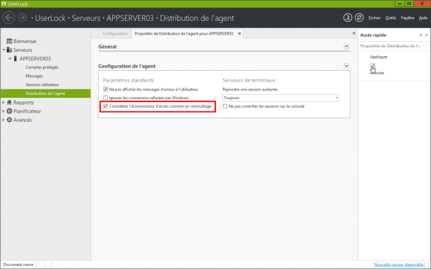
Task: Click the Serveurs server icon
Action: (x=9, y=50)
